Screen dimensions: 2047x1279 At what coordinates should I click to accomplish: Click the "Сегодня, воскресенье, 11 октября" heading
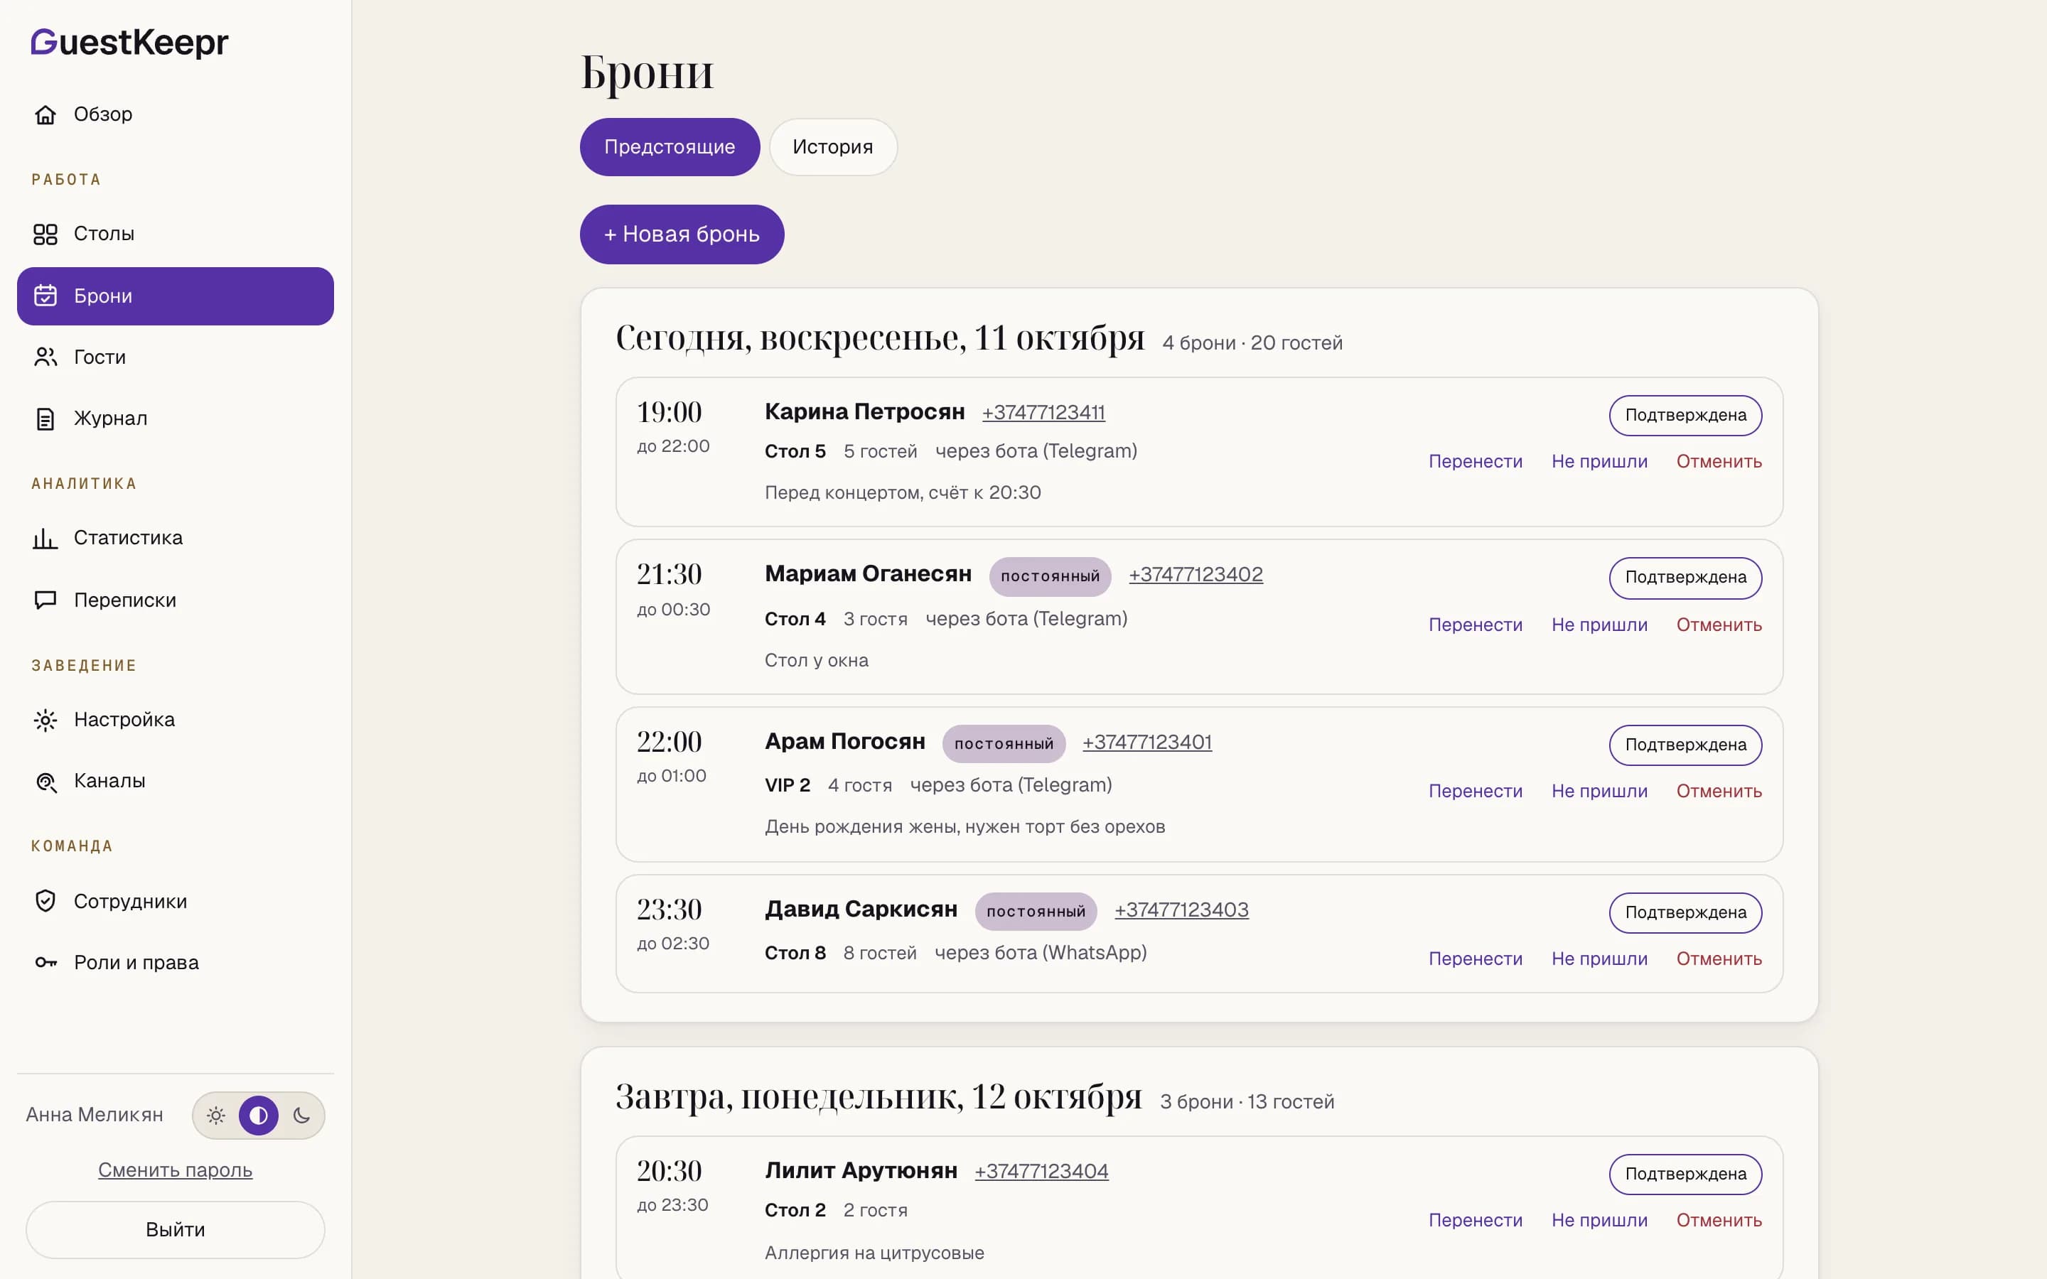880,338
